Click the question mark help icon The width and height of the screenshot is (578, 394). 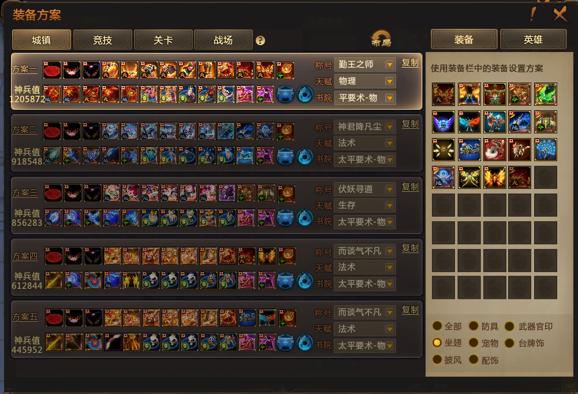pos(260,40)
